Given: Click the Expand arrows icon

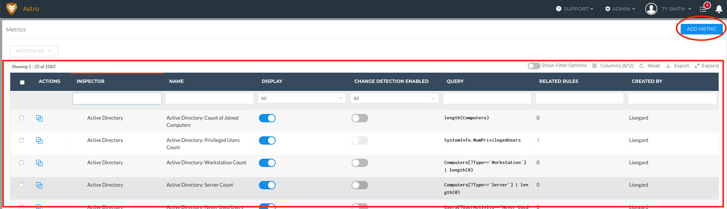Looking at the screenshot, I should 697,66.
